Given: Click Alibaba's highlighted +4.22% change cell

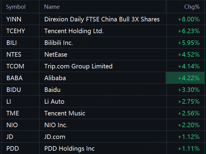Looking at the screenshot, I should 185,78.
